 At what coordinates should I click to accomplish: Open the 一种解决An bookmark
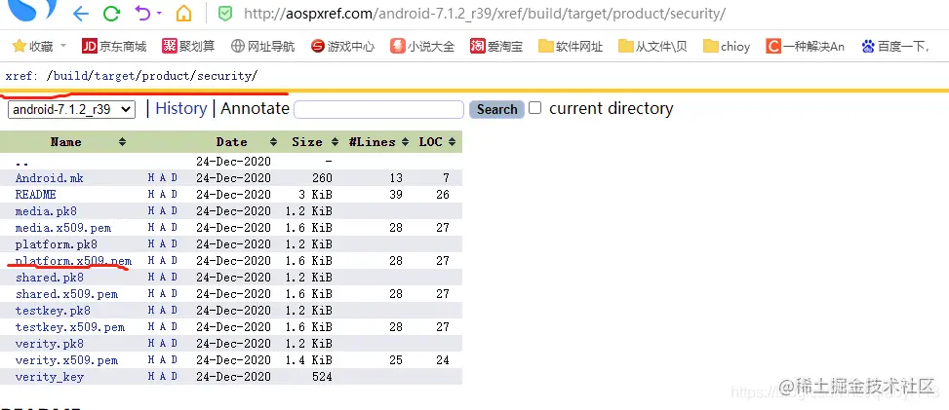click(805, 46)
